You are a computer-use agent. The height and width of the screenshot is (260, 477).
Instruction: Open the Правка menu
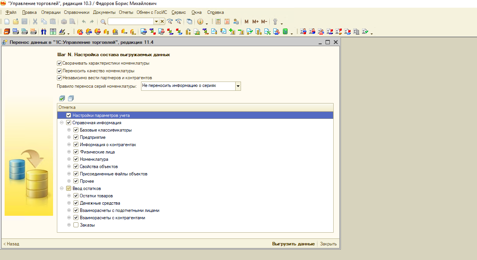tap(30, 12)
